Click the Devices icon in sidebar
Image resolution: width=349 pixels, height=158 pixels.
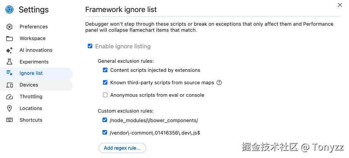point(9,85)
